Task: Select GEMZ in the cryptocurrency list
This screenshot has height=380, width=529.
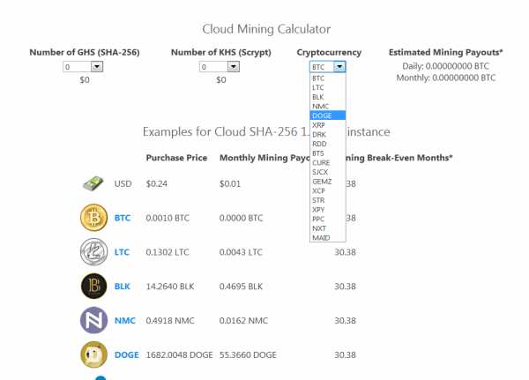Action: (x=328, y=182)
